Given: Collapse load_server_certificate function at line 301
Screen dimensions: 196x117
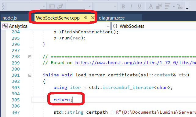Looking at the screenshot, I should (30, 75).
